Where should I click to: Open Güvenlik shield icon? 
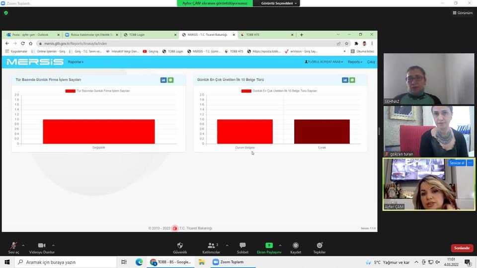coord(180,247)
